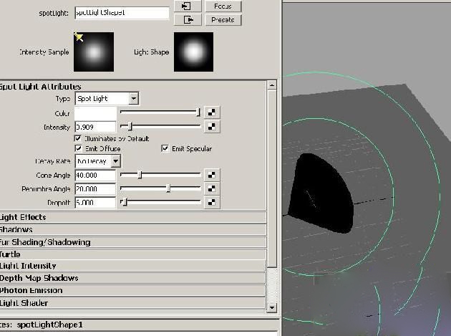Image resolution: width=451 pixels, height=336 pixels.
Task: Expand the Fur Shading/Shadowing section
Action: point(133,242)
